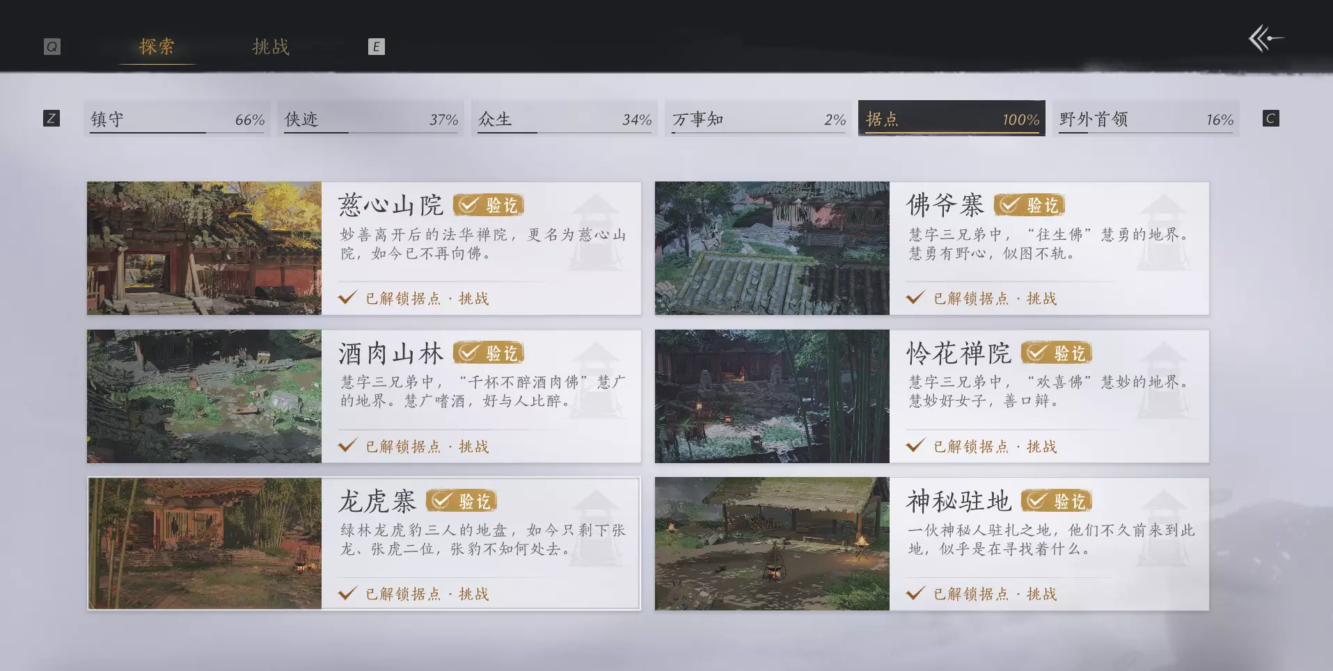The width and height of the screenshot is (1333, 671).
Task: Click the description starting 绿林龙虎豹三人的地盘
Action: 483,540
